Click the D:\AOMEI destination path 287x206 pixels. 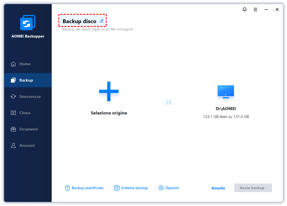point(226,109)
